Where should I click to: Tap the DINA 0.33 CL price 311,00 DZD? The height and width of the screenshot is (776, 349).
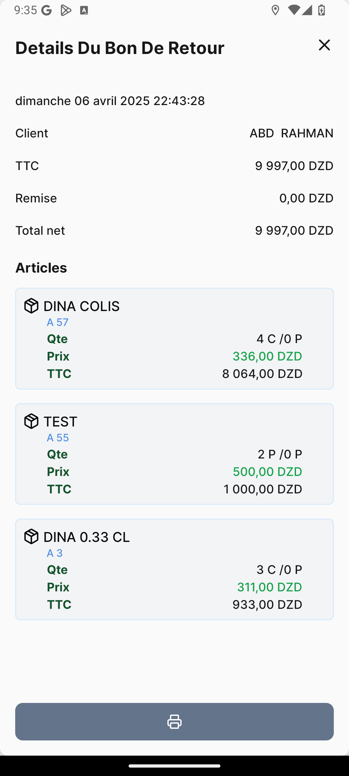pos(269,587)
